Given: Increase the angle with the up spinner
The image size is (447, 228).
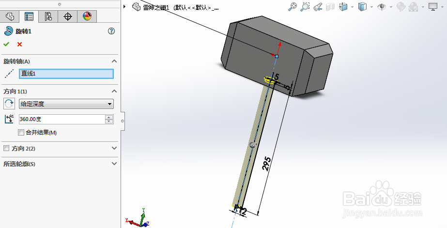Looking at the screenshot, I should coord(109,117).
